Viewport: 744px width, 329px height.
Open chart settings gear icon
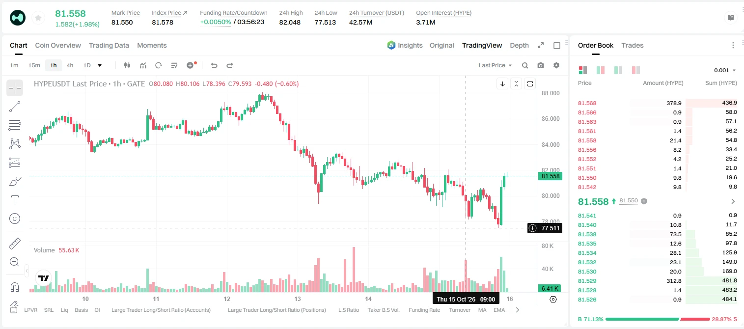click(556, 65)
